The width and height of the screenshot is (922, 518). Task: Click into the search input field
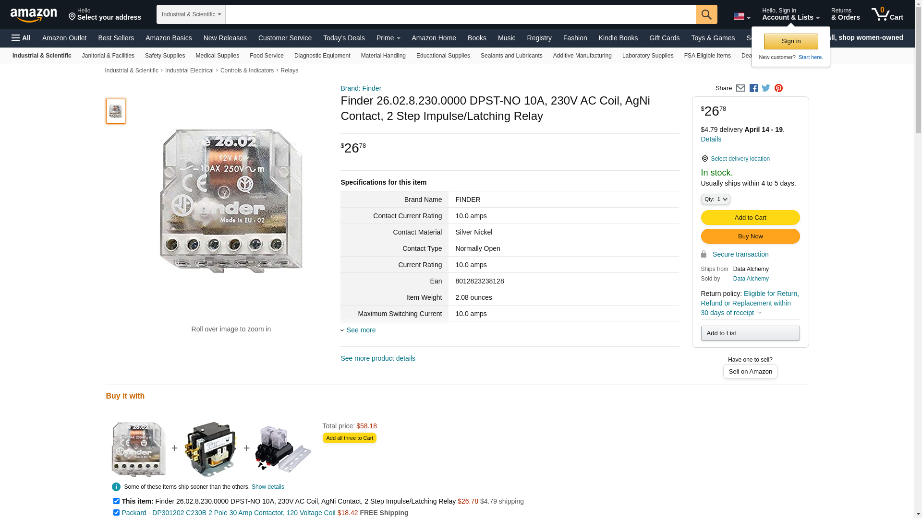(x=461, y=14)
